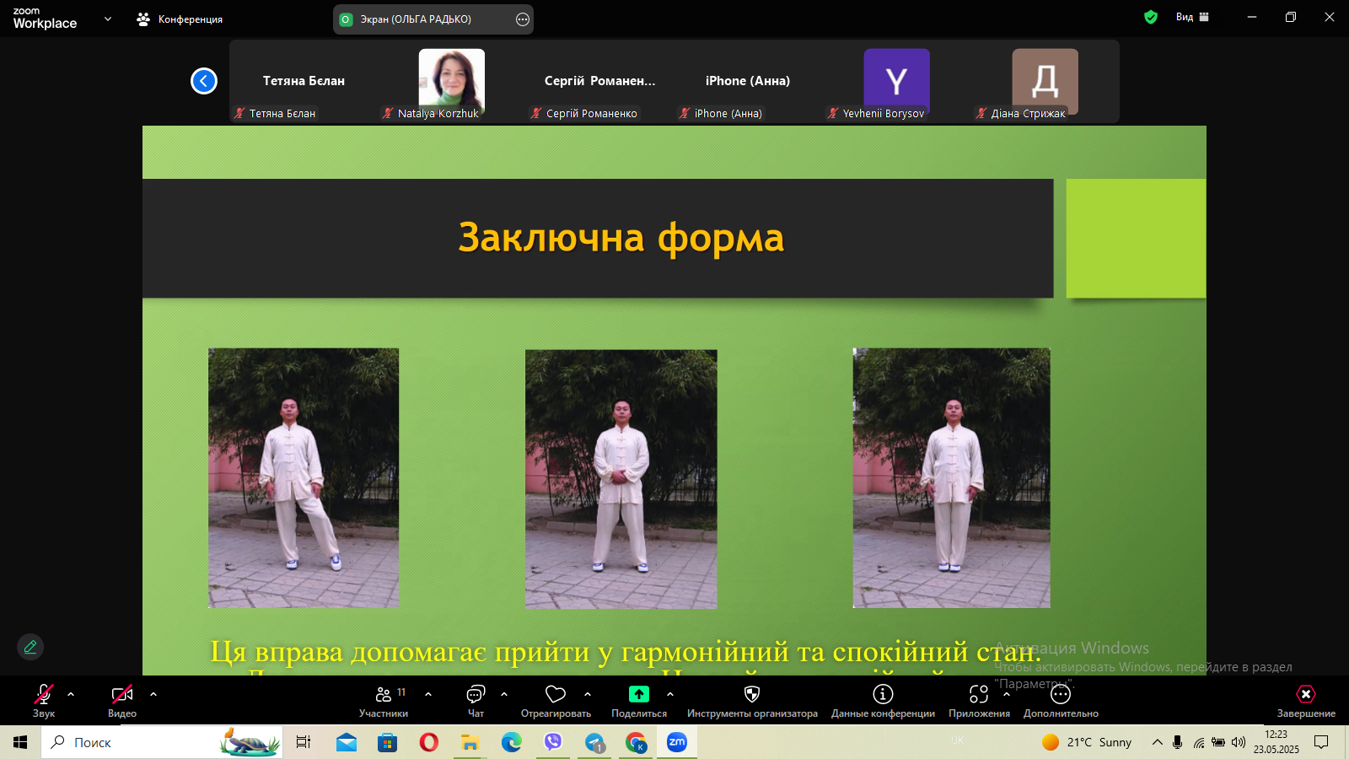Open Инструменты организатора host tools shield
The height and width of the screenshot is (759, 1349).
click(752, 701)
